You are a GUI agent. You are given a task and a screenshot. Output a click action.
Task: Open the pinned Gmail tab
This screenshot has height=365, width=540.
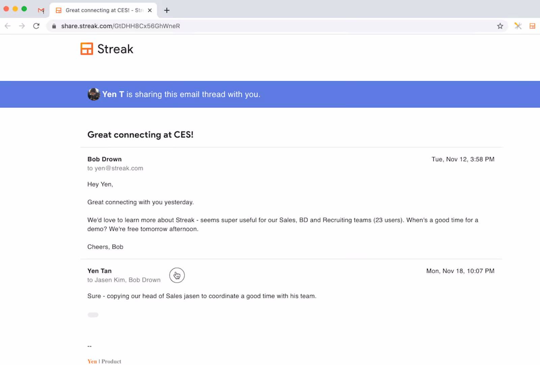[x=41, y=10]
